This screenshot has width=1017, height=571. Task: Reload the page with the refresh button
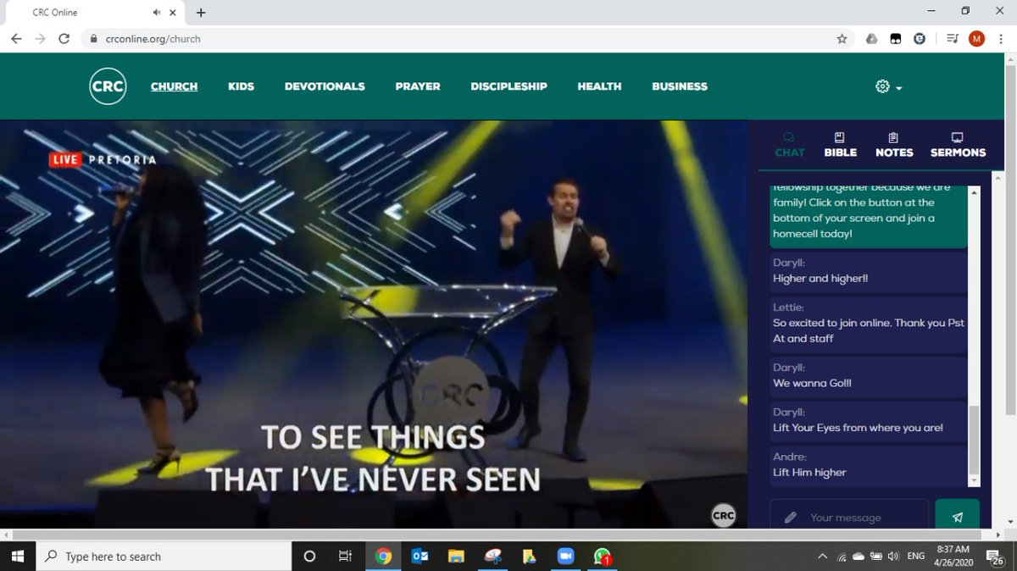click(x=64, y=38)
